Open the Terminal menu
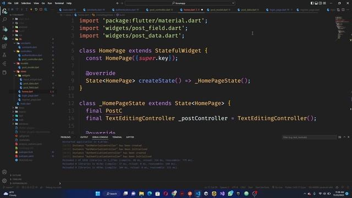Screen dimensions: 352x198 click(59, 3)
